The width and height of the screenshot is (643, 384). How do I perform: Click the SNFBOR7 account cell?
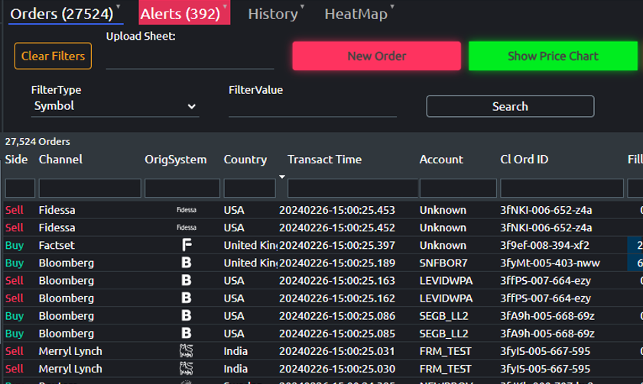(443, 263)
